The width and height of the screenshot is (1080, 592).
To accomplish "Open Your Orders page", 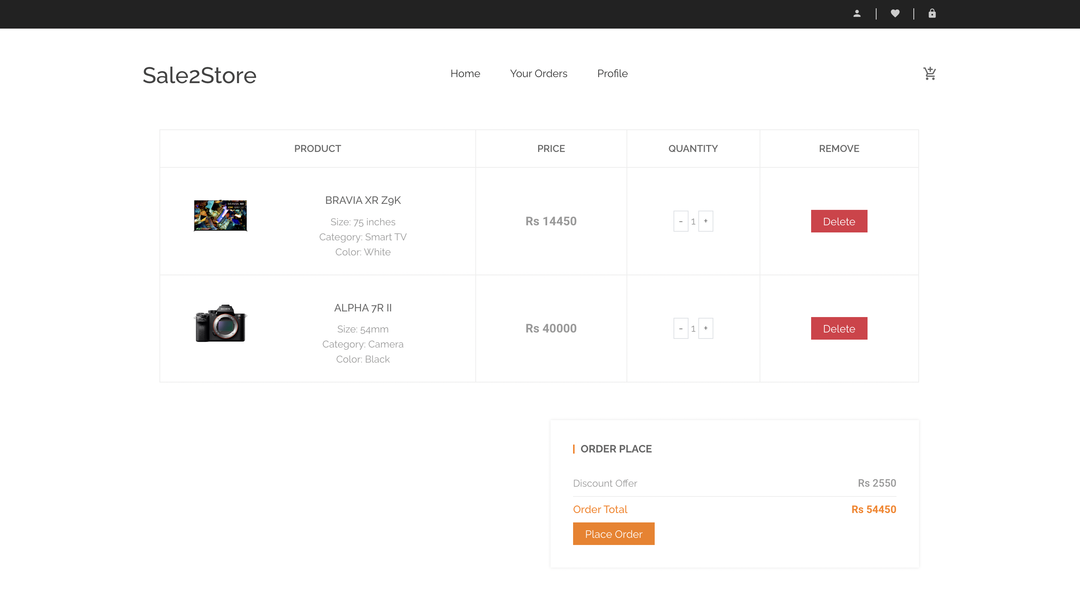I will 539,73.
